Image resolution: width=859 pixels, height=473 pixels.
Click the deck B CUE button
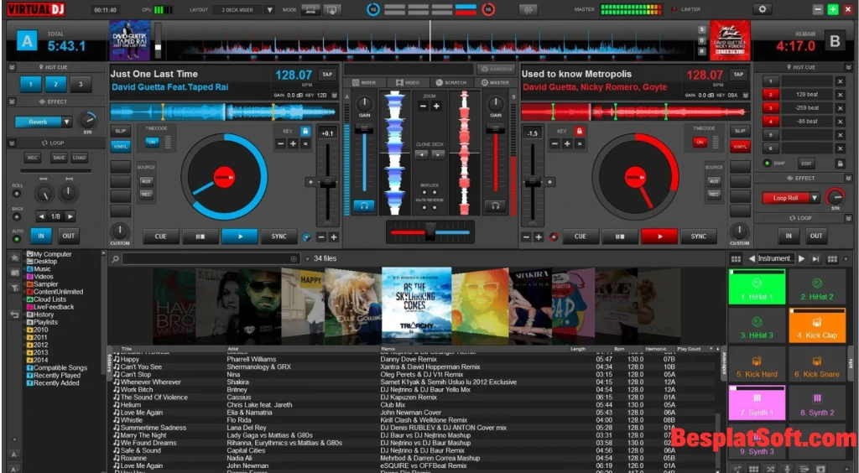pos(580,236)
